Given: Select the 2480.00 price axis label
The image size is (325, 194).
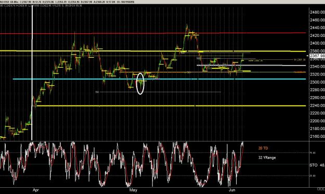Looking at the screenshot, I should (317, 12).
